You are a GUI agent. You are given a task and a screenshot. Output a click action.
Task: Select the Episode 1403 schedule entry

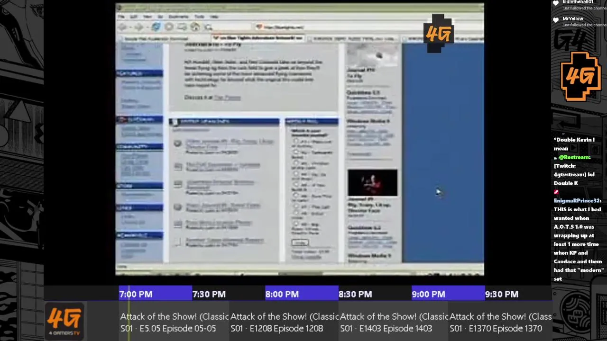pyautogui.click(x=394, y=322)
